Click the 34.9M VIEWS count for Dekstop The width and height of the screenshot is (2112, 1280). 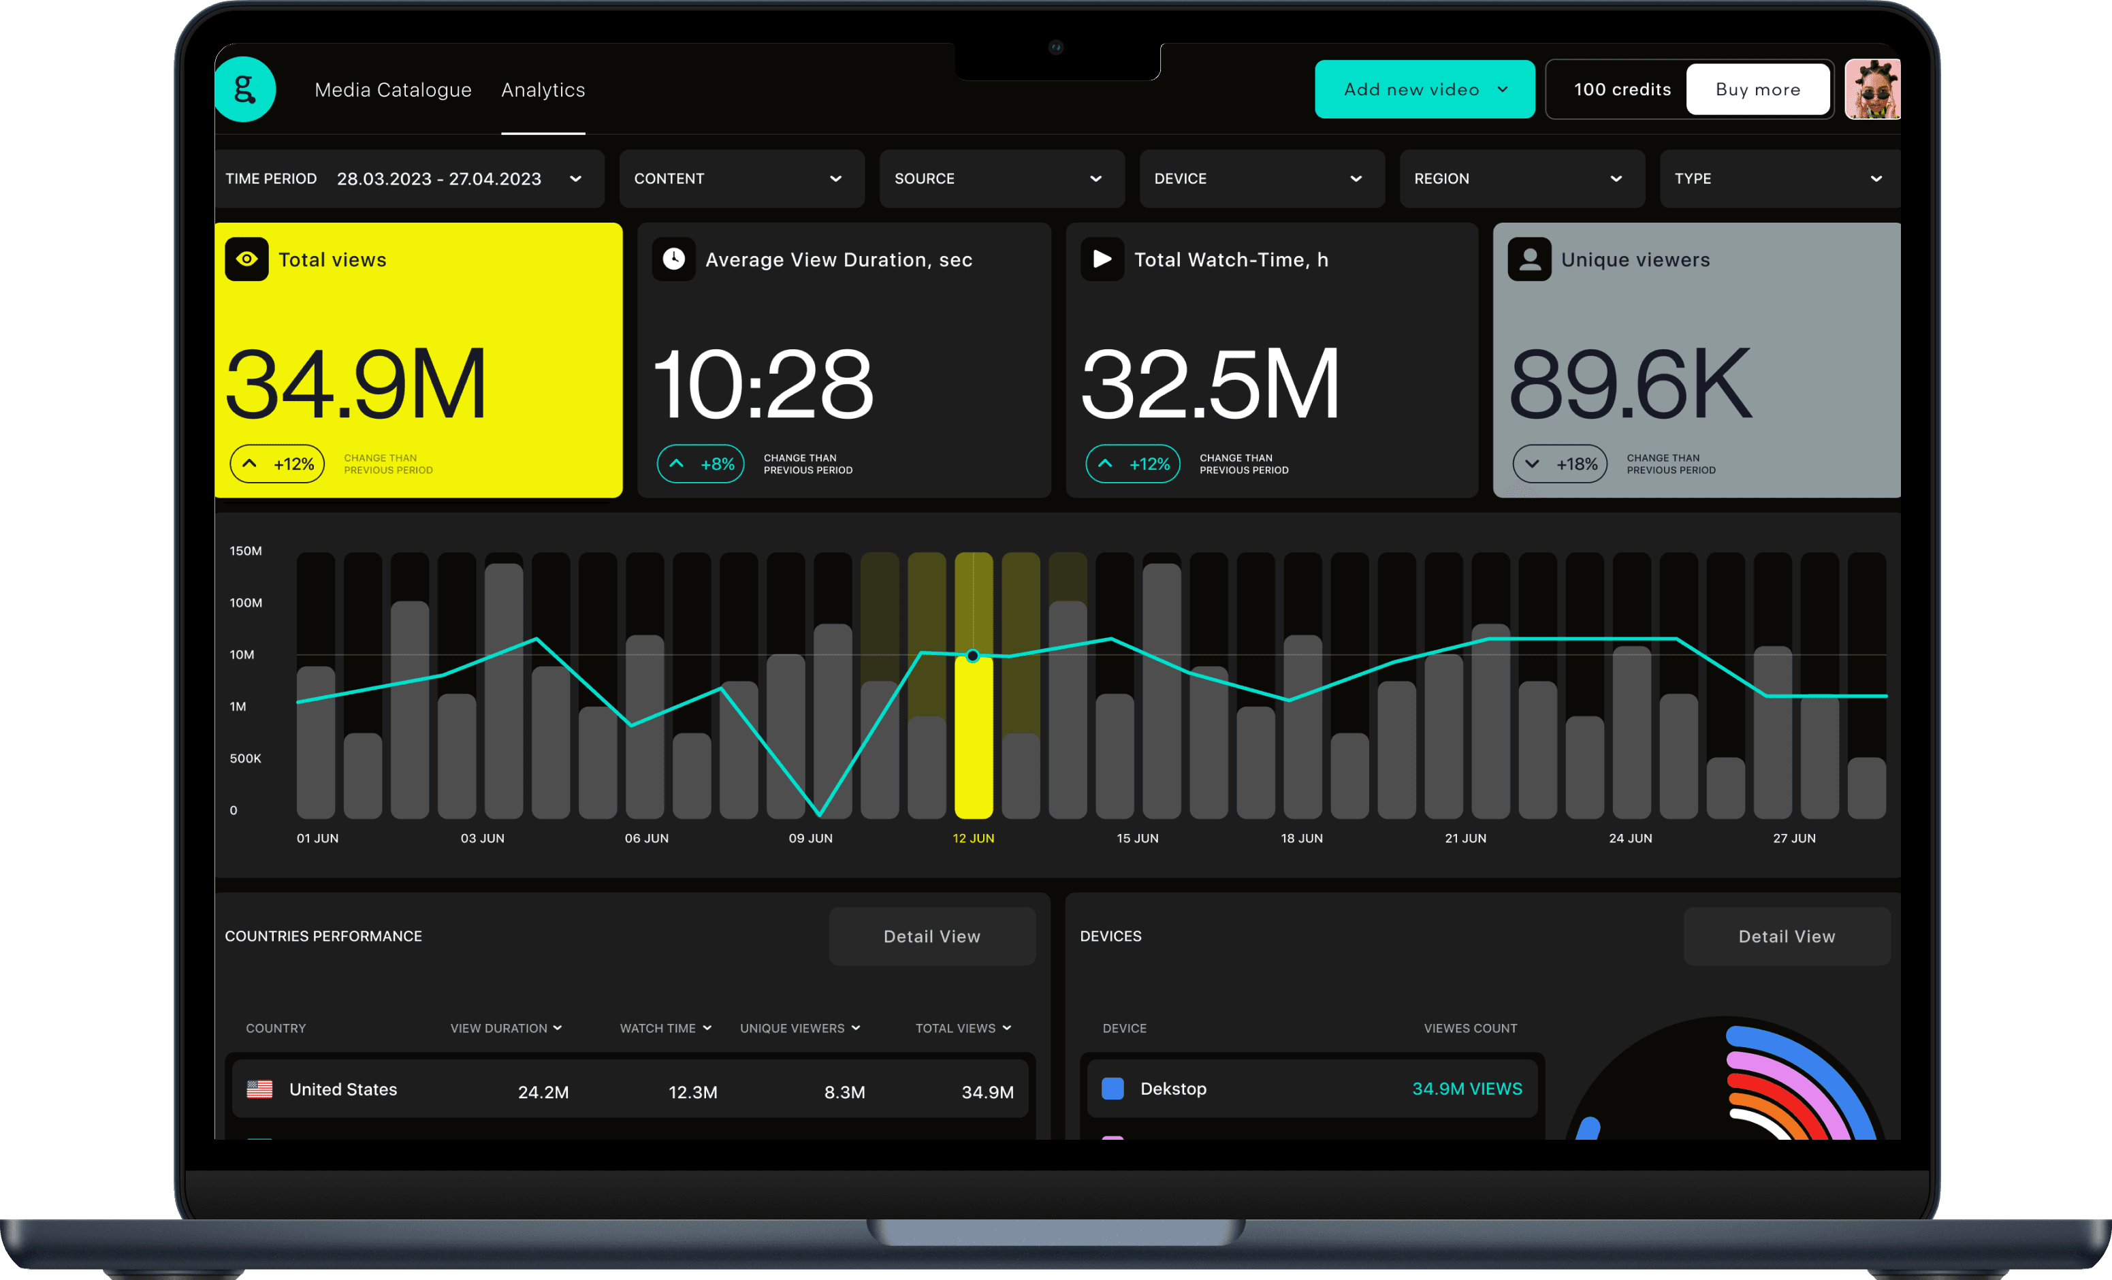click(1467, 1088)
